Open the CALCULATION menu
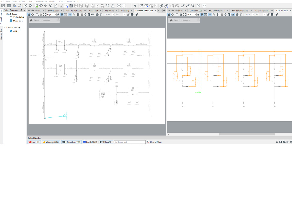This screenshot has width=292, height=209. pos(41,1)
